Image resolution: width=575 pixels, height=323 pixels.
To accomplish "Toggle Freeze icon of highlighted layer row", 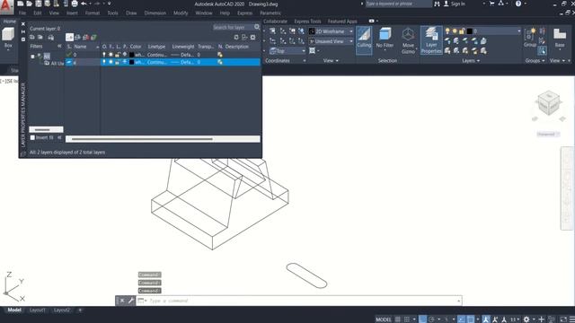I will (x=111, y=62).
